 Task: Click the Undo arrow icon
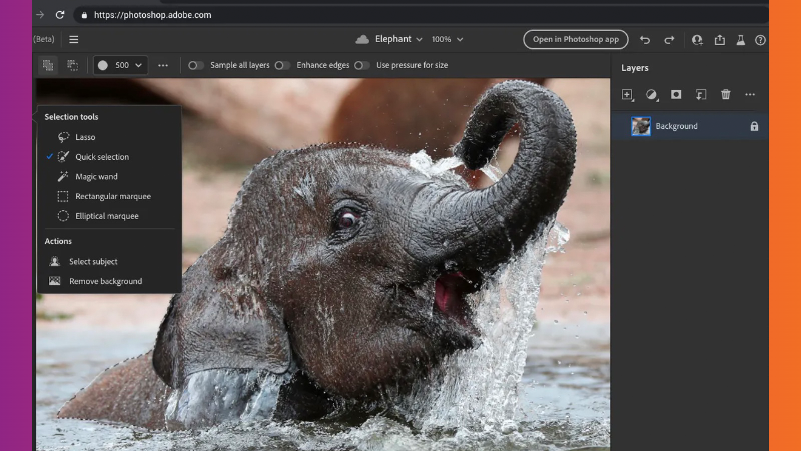pyautogui.click(x=645, y=39)
